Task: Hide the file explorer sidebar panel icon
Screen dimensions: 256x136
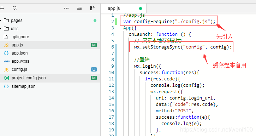Action: click(93, 8)
